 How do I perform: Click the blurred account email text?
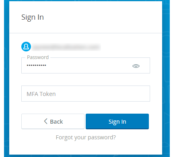pos(66,47)
